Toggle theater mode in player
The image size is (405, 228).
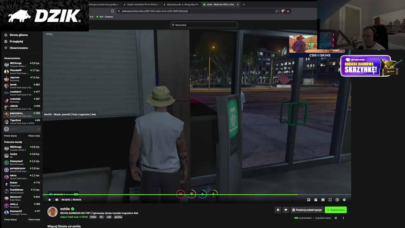coord(323,200)
